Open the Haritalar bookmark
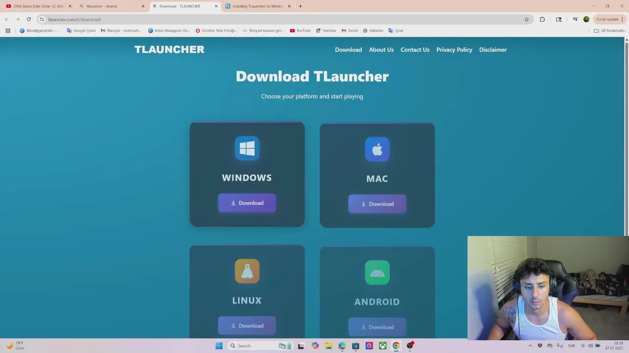 (326, 30)
